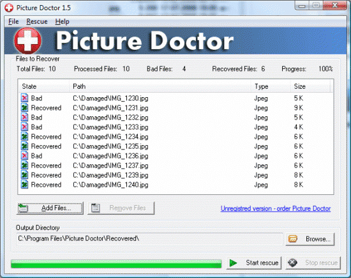
Task: Select the C:\Damaged\IMG_1240.jpg path
Action: pos(110,185)
